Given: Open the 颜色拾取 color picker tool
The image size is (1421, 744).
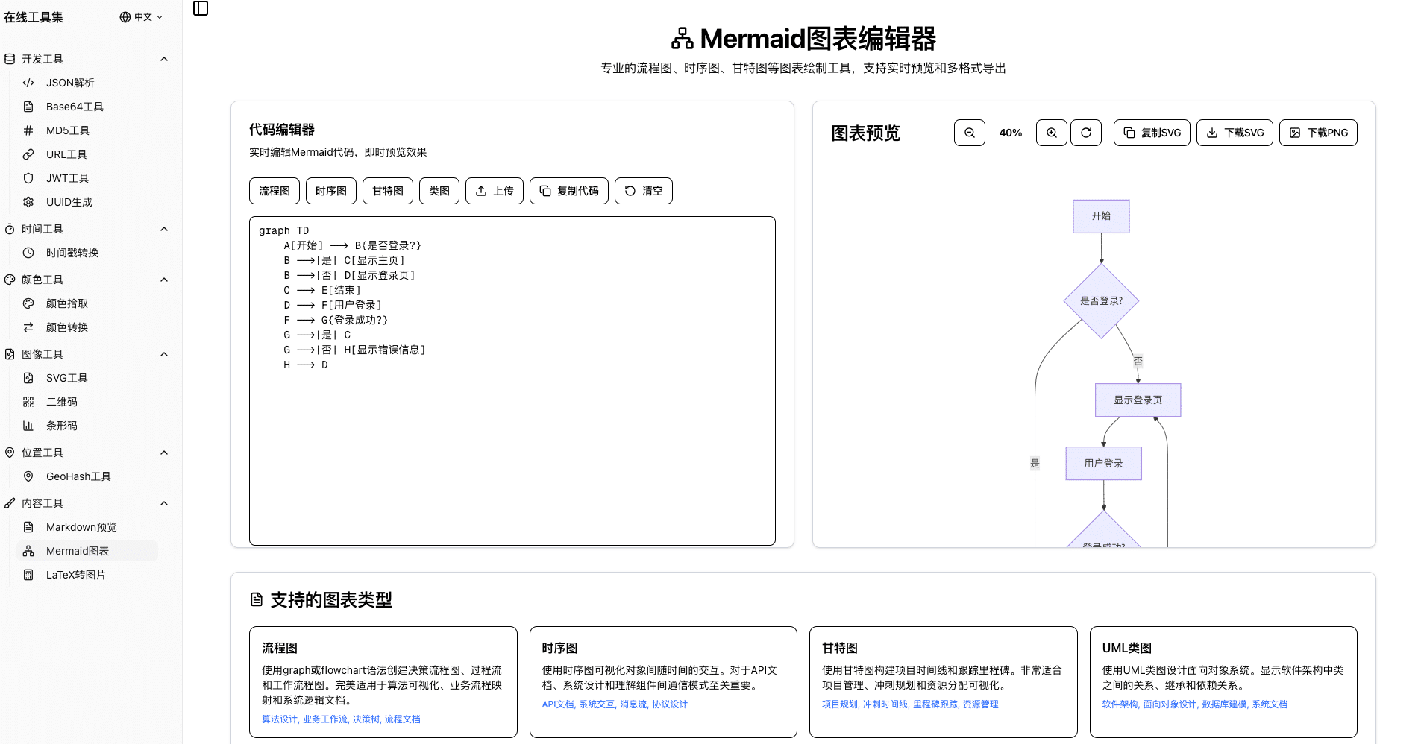Looking at the screenshot, I should (68, 303).
